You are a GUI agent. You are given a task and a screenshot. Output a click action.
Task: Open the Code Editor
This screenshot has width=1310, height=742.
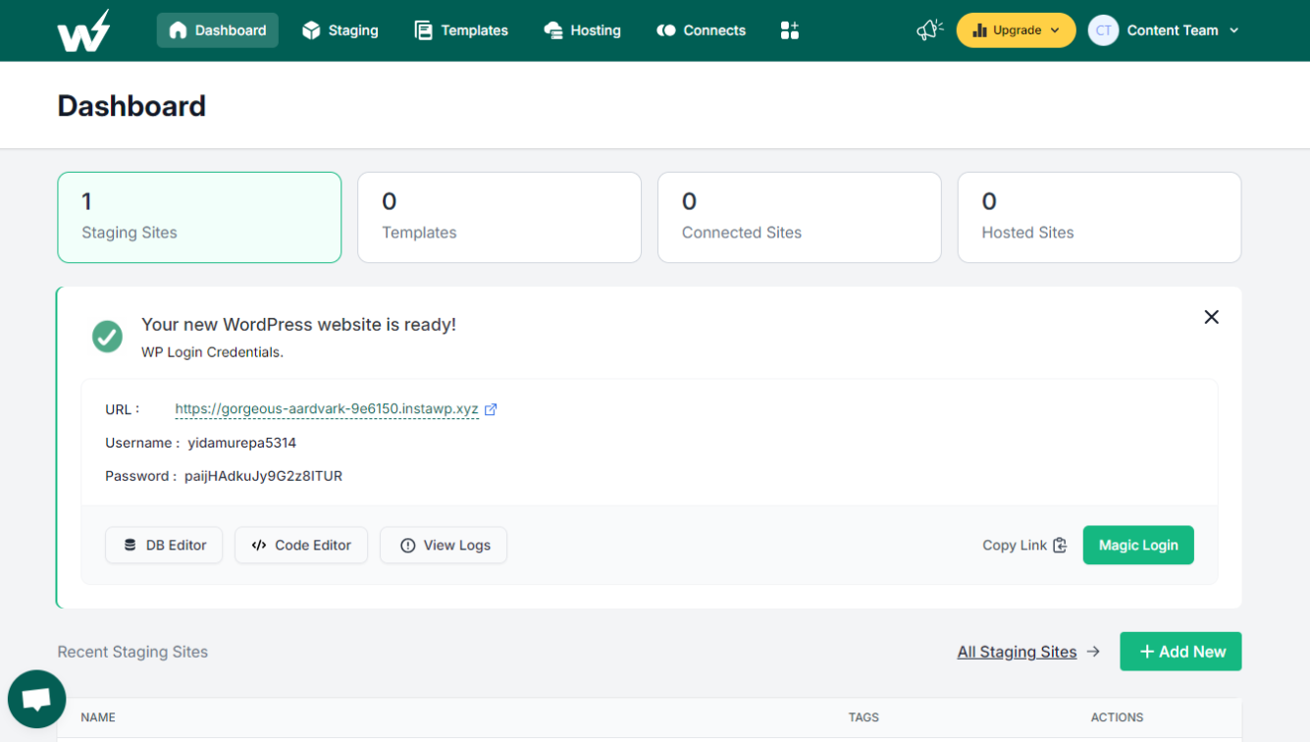point(301,546)
